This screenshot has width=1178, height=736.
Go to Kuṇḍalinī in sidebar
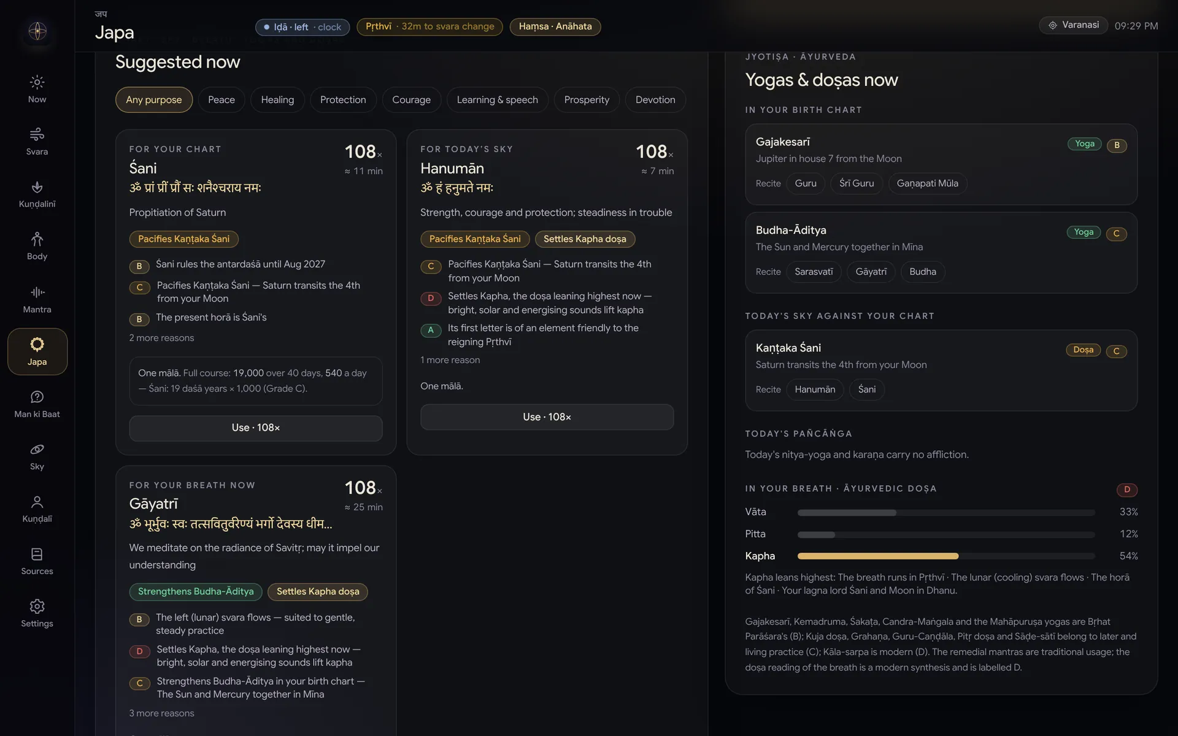[x=37, y=194]
